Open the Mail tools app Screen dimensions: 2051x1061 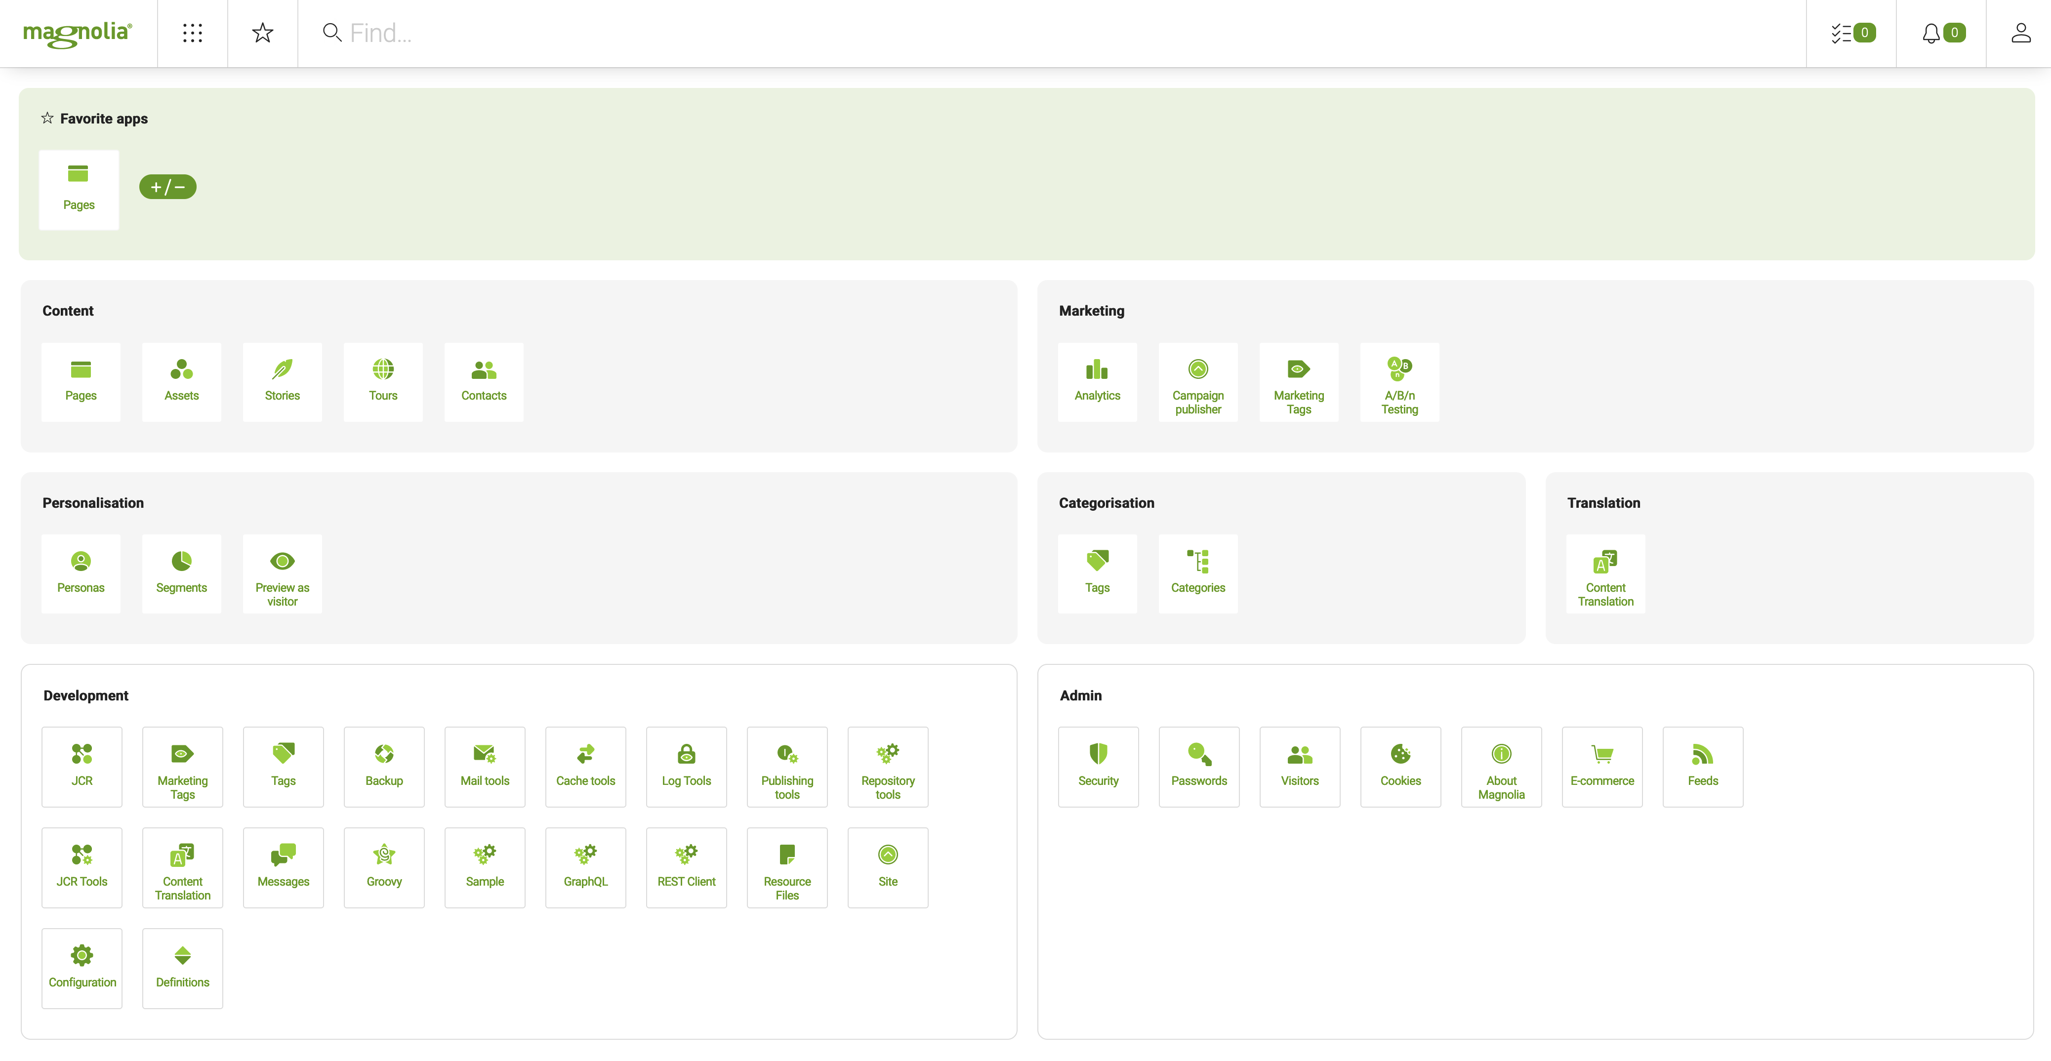(485, 767)
